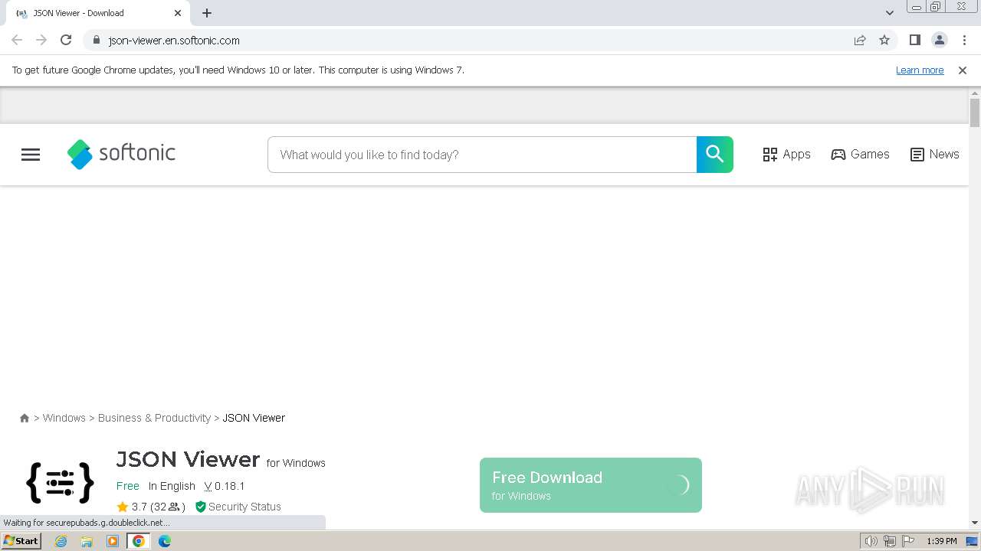Toggle the Chrome side panel
Viewport: 981px width, 551px height.
(x=915, y=40)
